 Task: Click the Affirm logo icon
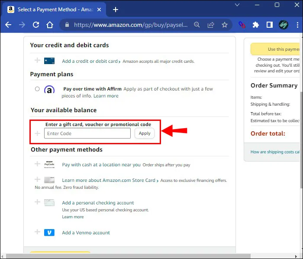[49, 90]
